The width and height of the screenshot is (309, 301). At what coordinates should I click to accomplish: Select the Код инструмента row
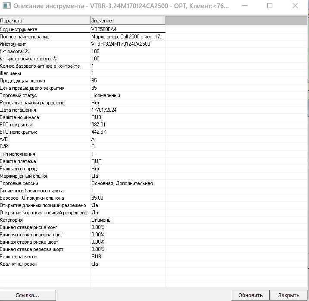pyautogui.click(x=45, y=29)
